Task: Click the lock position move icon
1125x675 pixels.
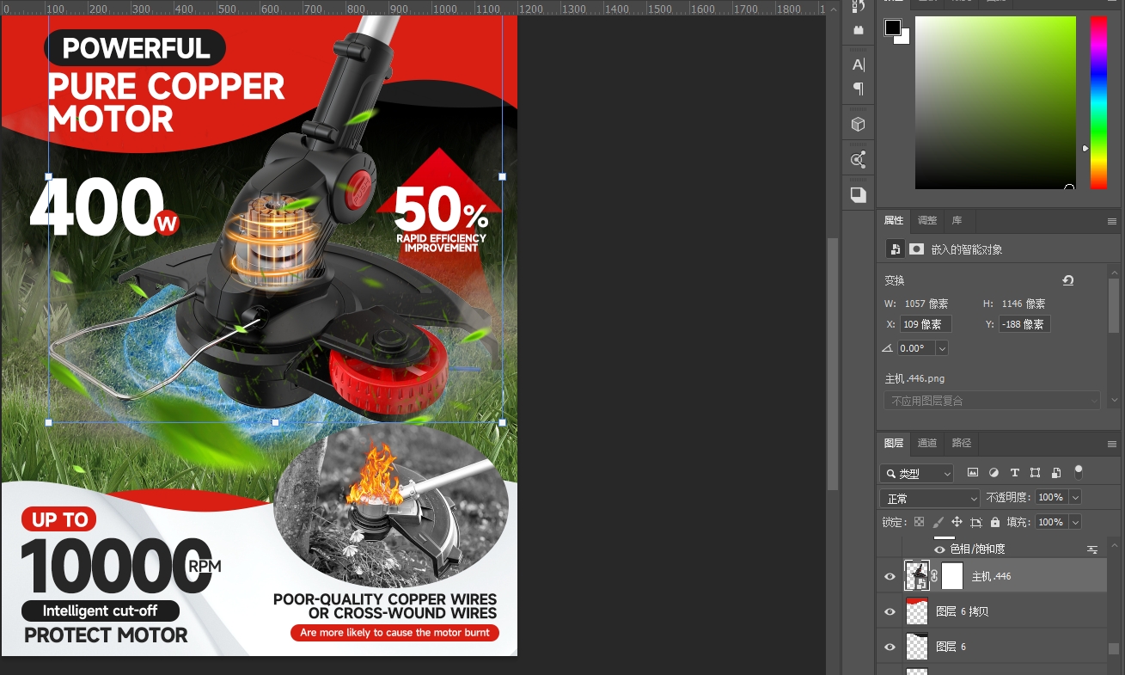Action: point(957,522)
